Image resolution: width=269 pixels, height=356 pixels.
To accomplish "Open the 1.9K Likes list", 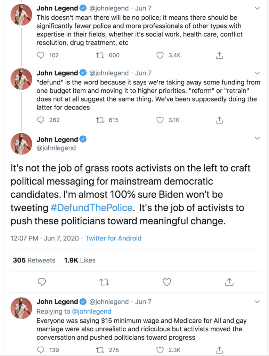I will pyautogui.click(x=80, y=260).
